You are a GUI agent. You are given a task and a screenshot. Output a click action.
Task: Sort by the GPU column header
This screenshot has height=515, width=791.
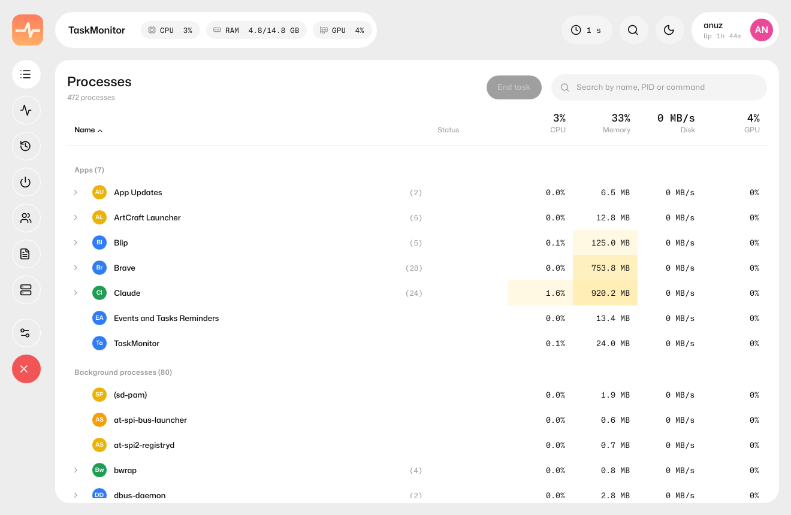(x=752, y=123)
